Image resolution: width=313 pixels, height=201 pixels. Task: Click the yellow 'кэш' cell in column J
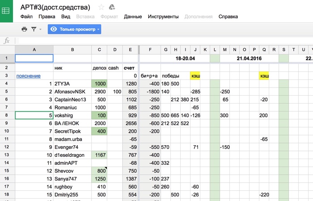[x=195, y=76]
